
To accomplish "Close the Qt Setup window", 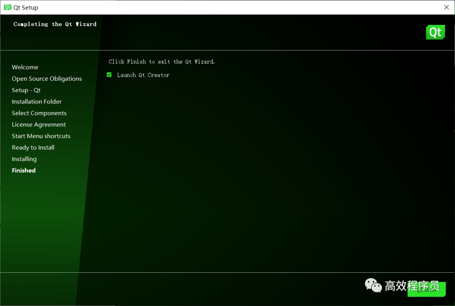I will pos(446,7).
